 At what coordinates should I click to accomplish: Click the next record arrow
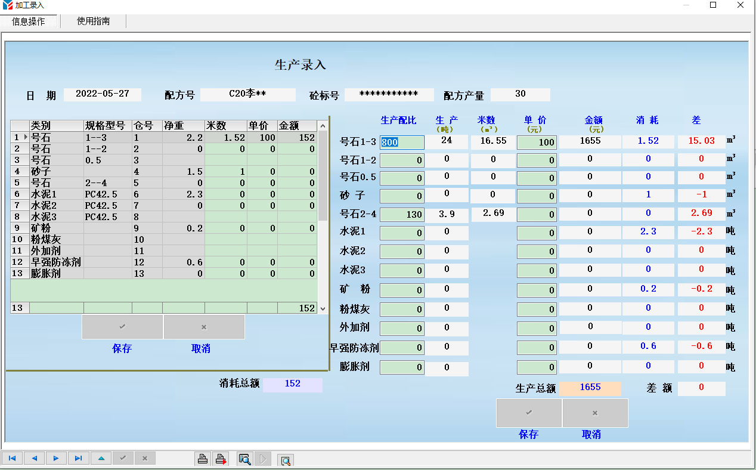pyautogui.click(x=56, y=458)
